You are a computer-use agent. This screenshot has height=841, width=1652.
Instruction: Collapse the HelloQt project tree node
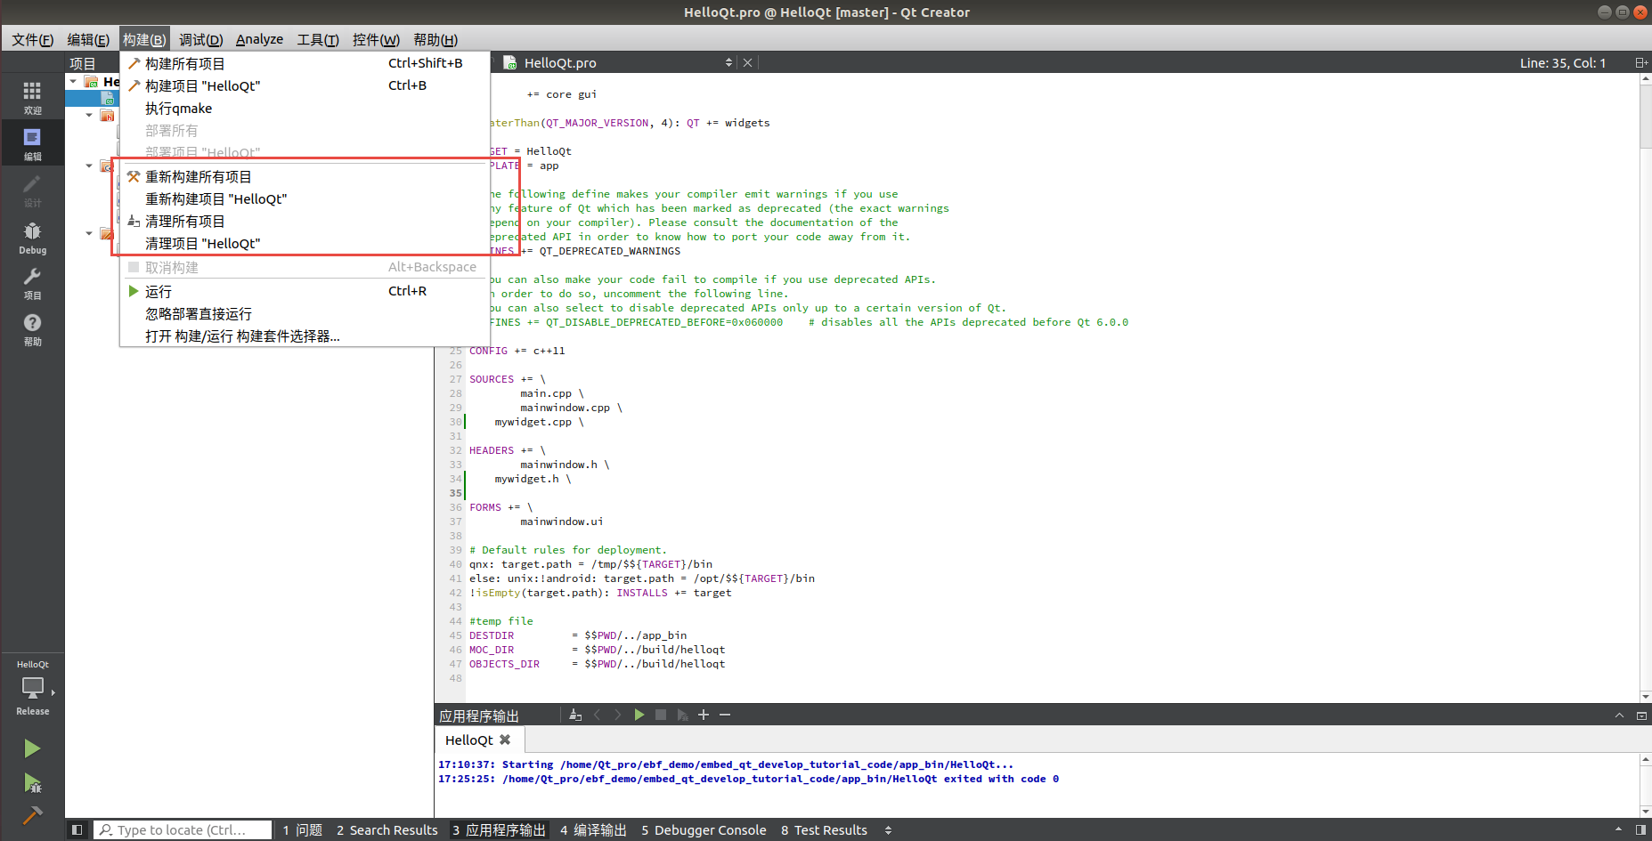pyautogui.click(x=73, y=81)
